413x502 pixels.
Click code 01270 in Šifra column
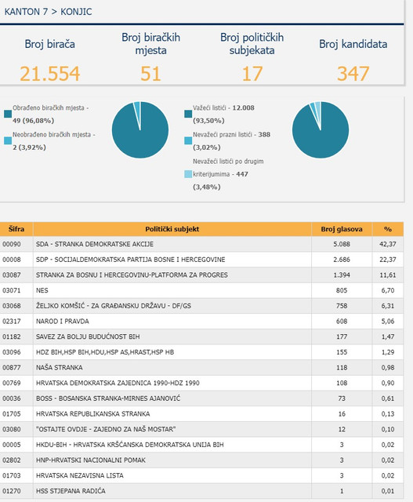coord(12,491)
